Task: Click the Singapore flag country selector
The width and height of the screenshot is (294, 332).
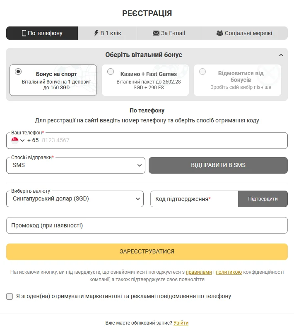Action: [15, 141]
